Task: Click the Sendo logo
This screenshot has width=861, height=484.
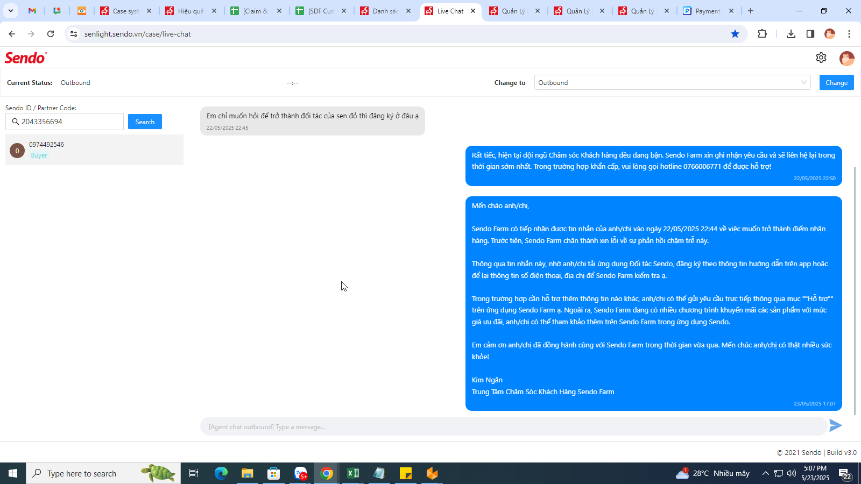Action: 26,58
